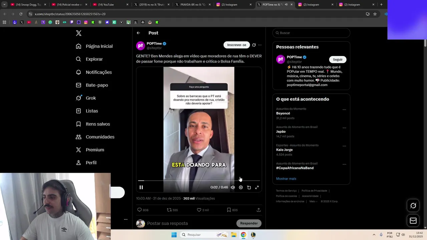The width and height of the screenshot is (427, 240).
Task: Open video settings gear
Action: coord(241,187)
